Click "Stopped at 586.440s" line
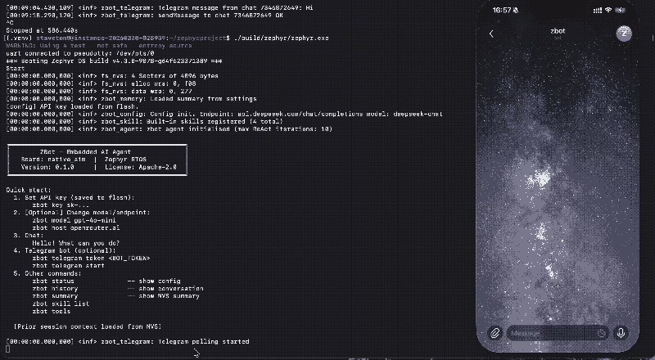 point(42,30)
